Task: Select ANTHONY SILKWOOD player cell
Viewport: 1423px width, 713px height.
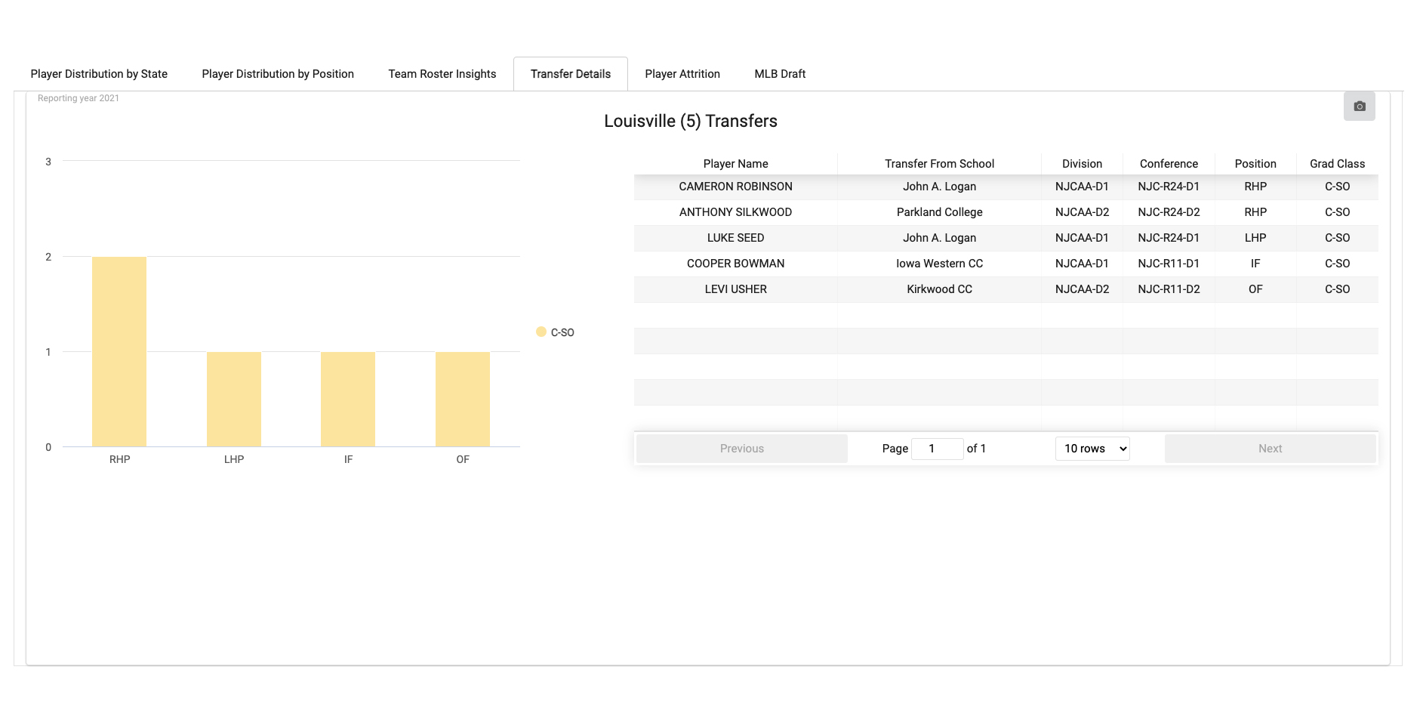Action: pyautogui.click(x=736, y=212)
